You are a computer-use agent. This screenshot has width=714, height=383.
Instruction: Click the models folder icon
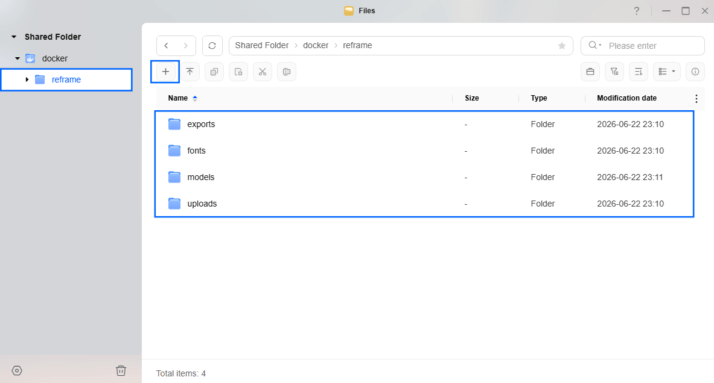point(174,177)
